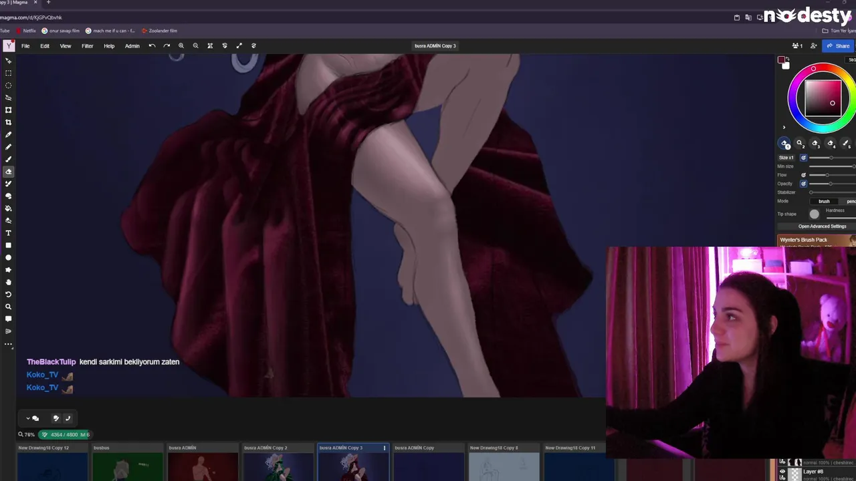
Task: Select the Transform tool
Action: click(x=9, y=110)
